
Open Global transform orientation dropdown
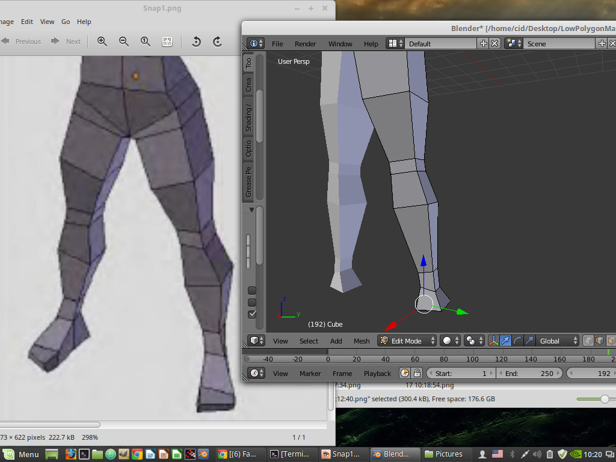pos(557,340)
